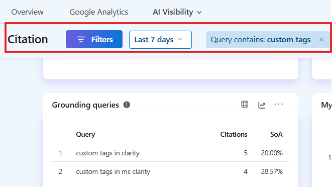Open the Overview tab
Screen dimensions: 332x187
pos(27,12)
